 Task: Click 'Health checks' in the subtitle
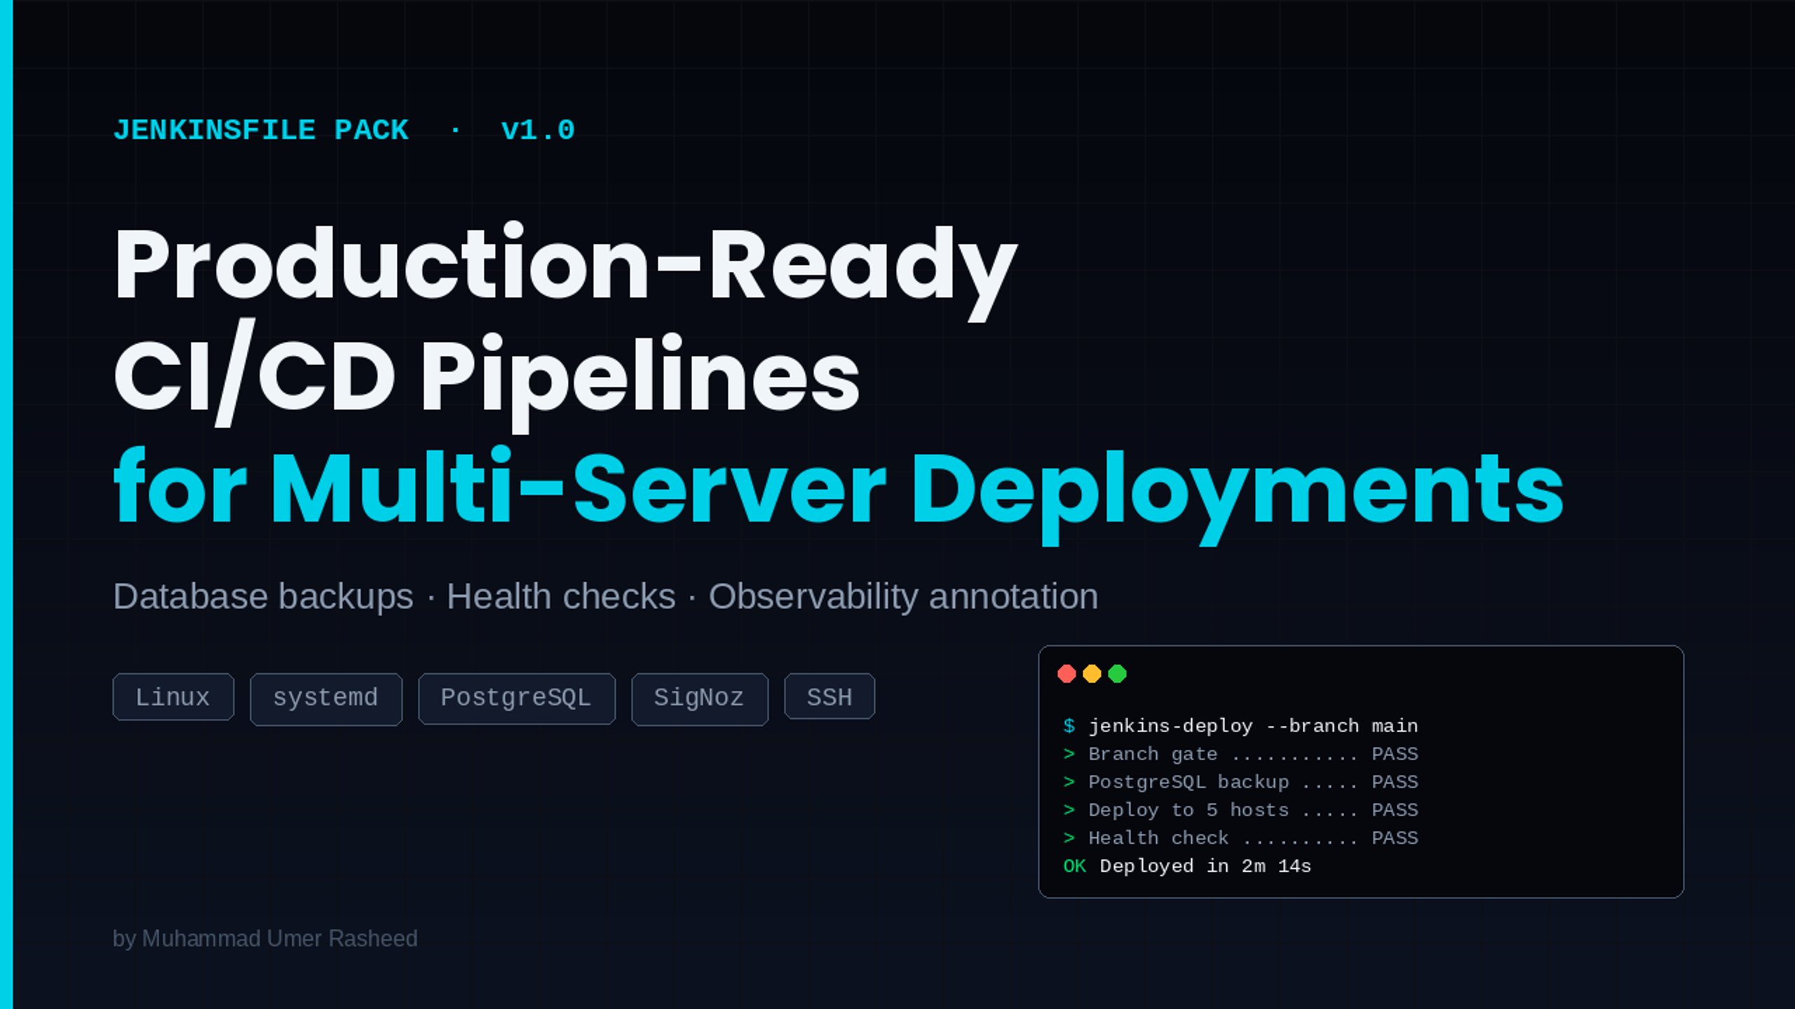coord(561,597)
